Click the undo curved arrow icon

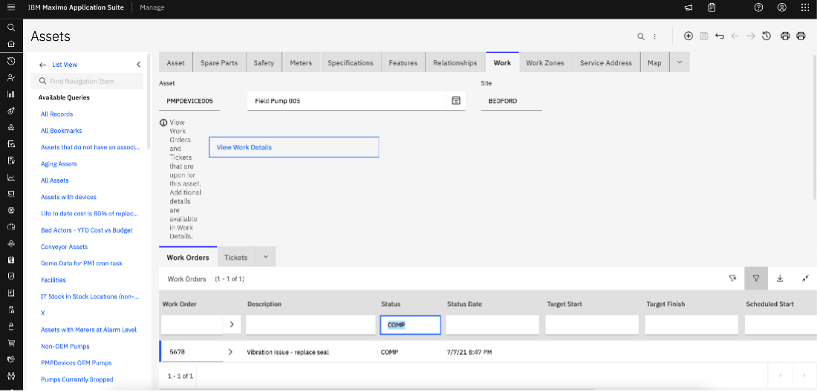(x=720, y=36)
